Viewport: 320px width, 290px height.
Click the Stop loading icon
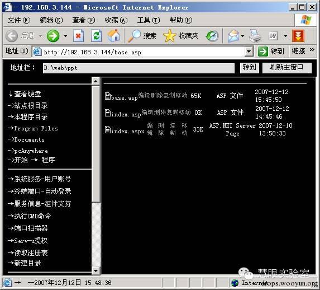78,36
